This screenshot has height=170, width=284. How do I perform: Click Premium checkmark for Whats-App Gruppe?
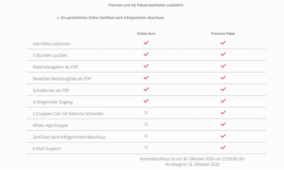pyautogui.click(x=223, y=124)
